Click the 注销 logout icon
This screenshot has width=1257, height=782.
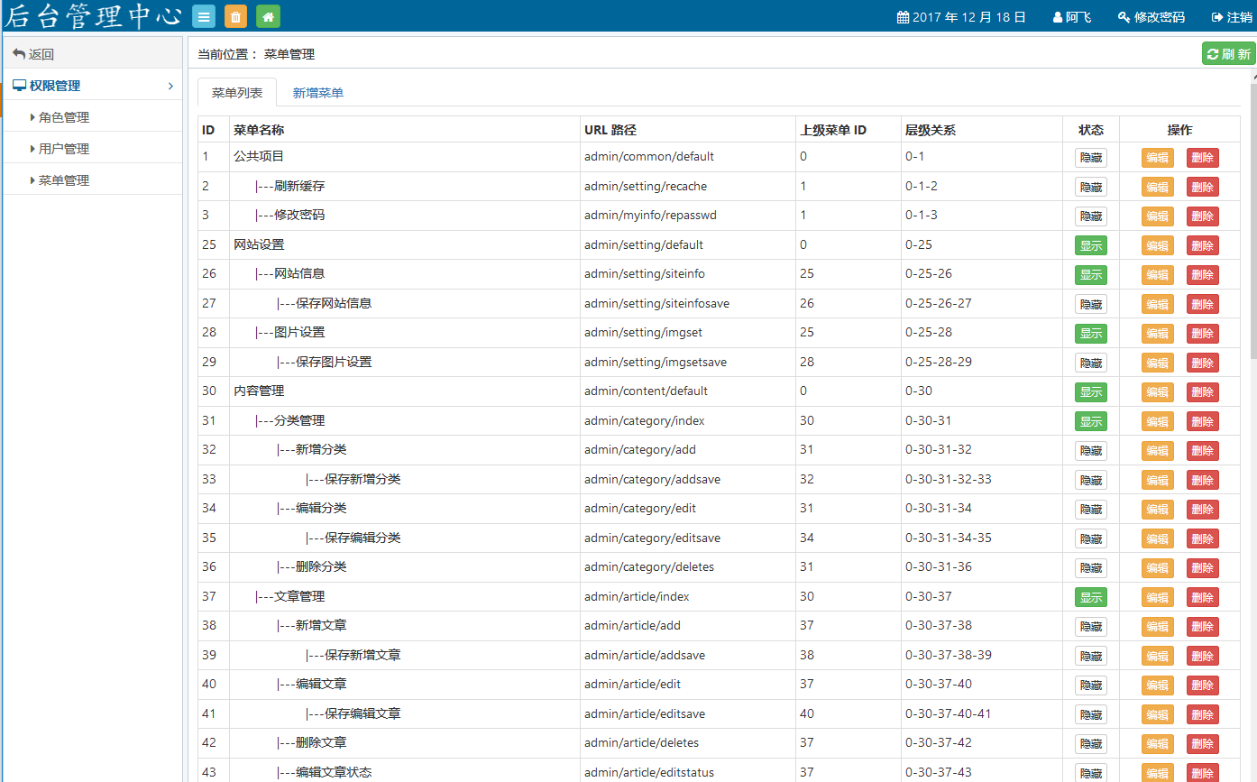1217,17
